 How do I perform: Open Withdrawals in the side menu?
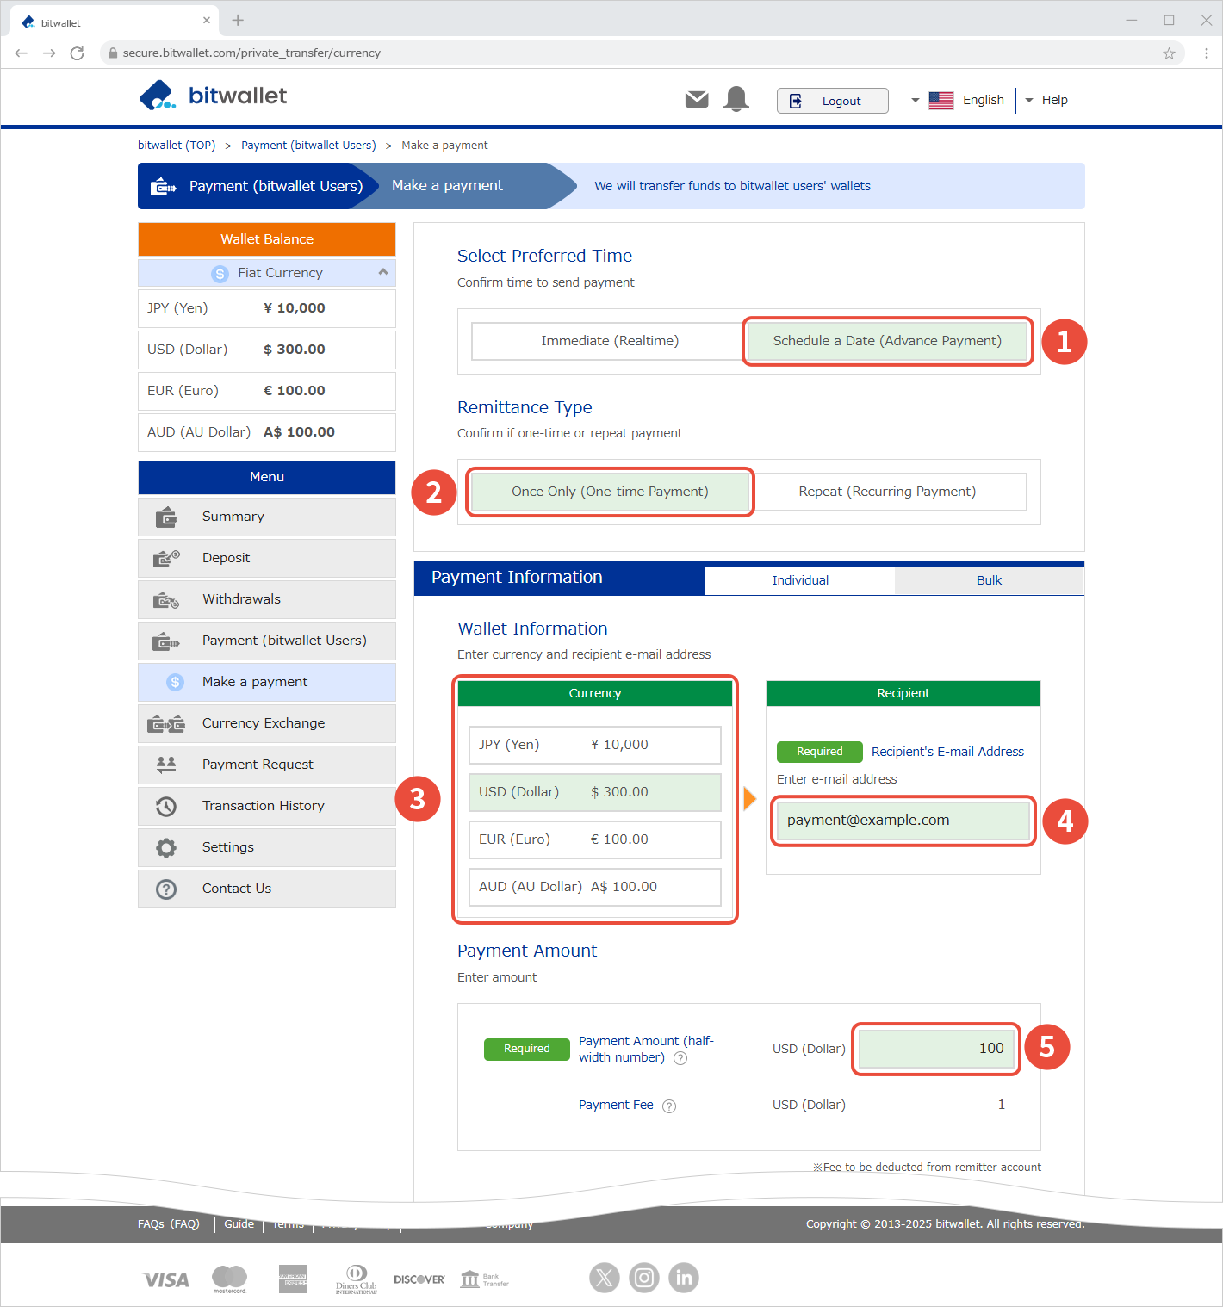click(x=267, y=599)
